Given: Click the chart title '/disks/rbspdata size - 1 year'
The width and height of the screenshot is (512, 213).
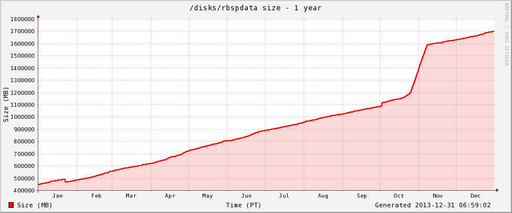Looking at the screenshot, I should [256, 8].
